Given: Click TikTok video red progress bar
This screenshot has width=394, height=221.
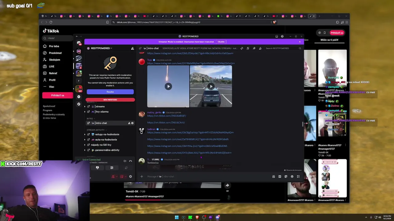Looking at the screenshot, I should click(173, 200).
